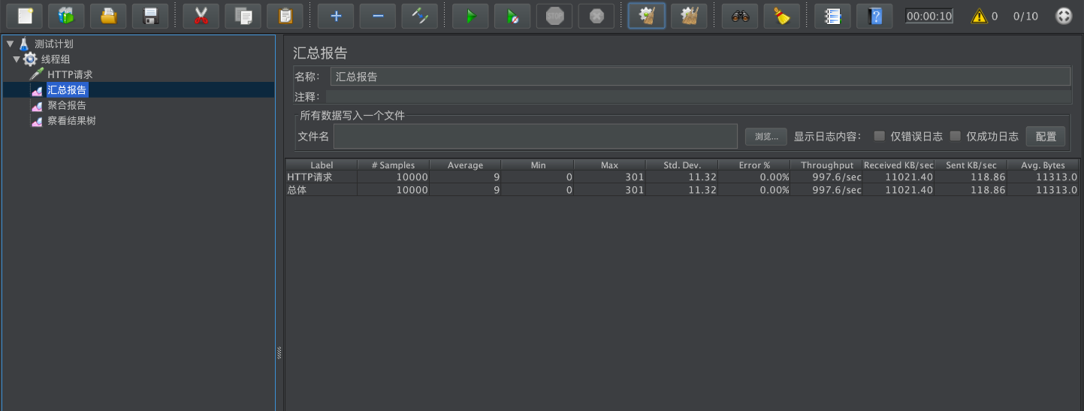1084x411 pixels.
Task: Collapse the 线程组 tree node
Action: pyautogui.click(x=17, y=59)
